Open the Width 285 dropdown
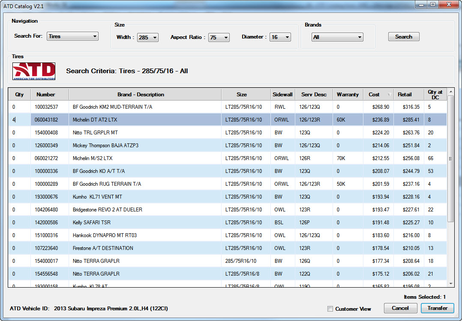The width and height of the screenshot is (462, 321). coord(147,37)
